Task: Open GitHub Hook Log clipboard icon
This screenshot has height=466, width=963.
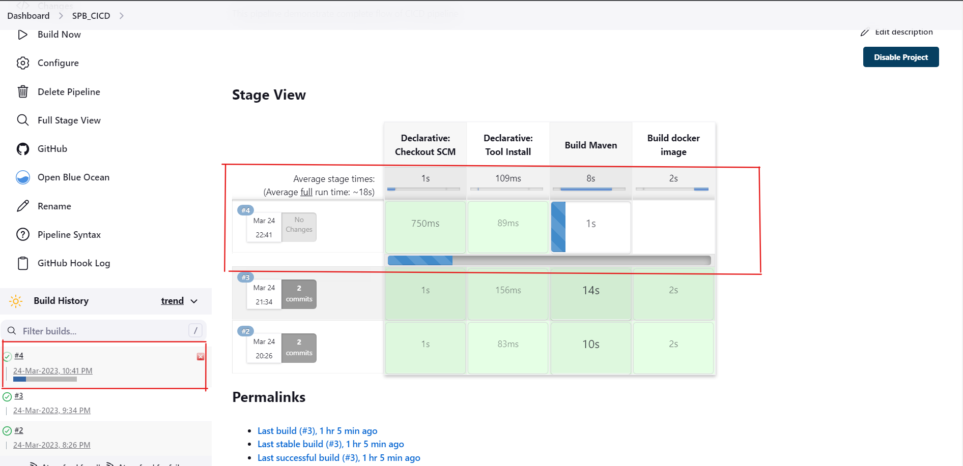Action: point(23,263)
